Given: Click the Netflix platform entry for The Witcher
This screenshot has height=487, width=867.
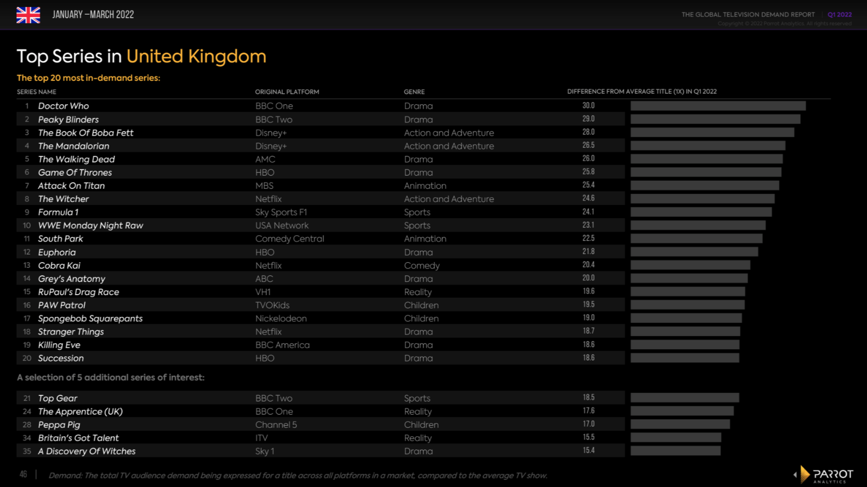Looking at the screenshot, I should 269,198.
